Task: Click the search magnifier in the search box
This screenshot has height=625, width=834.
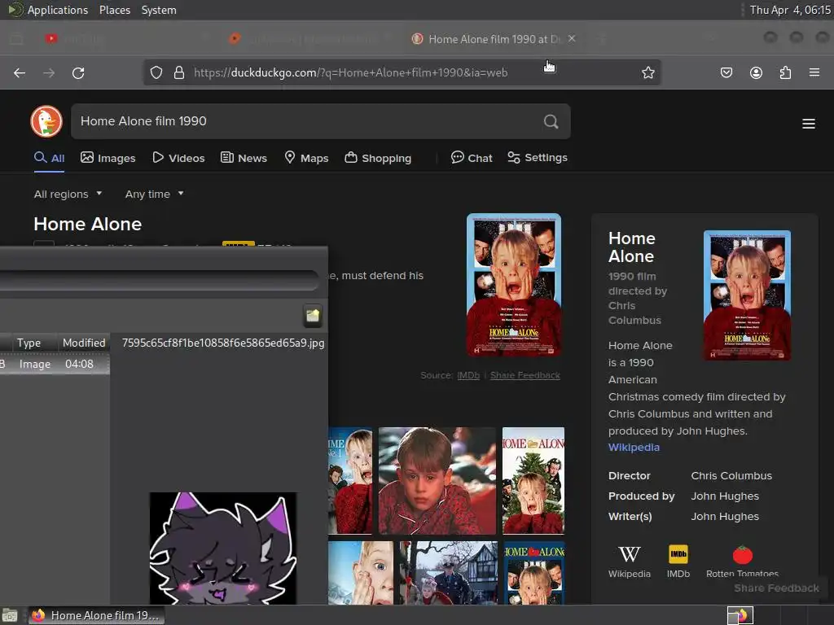Action: (551, 122)
